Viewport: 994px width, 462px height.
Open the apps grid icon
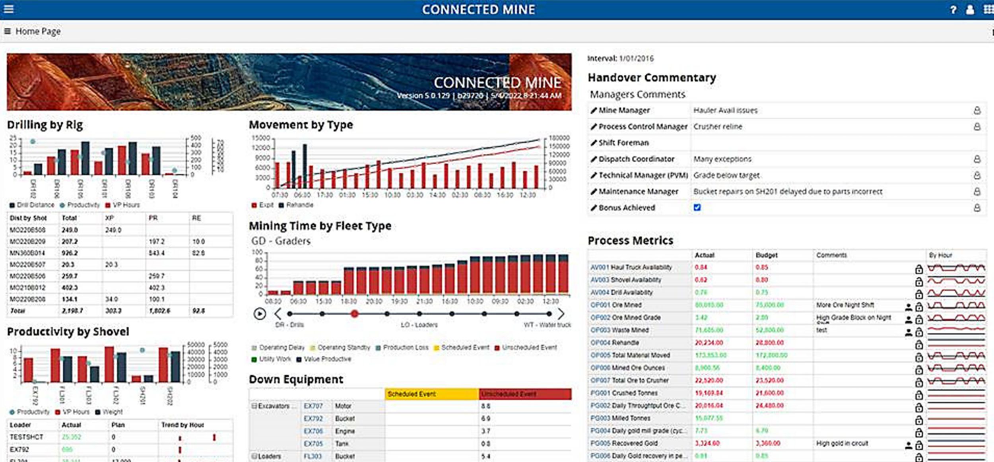pos(988,10)
